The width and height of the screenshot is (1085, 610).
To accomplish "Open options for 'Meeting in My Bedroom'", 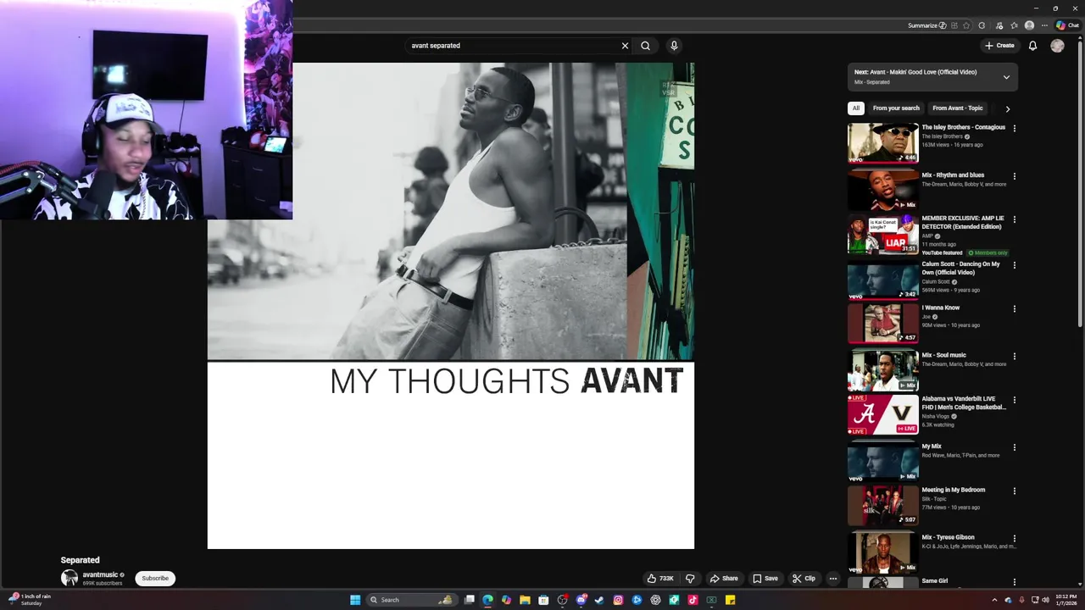I will pos(1014,491).
